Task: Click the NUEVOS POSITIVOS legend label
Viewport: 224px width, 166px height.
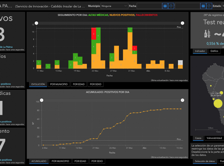Action: (x=122, y=15)
